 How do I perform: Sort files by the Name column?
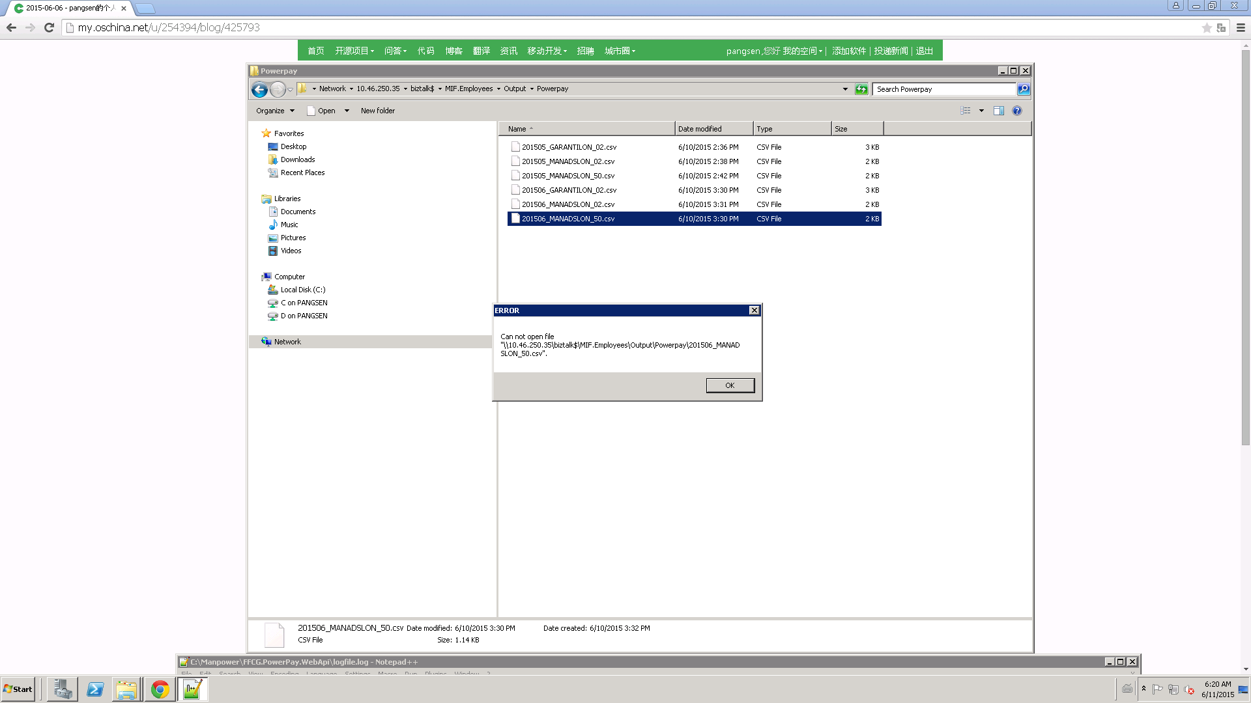(586, 129)
